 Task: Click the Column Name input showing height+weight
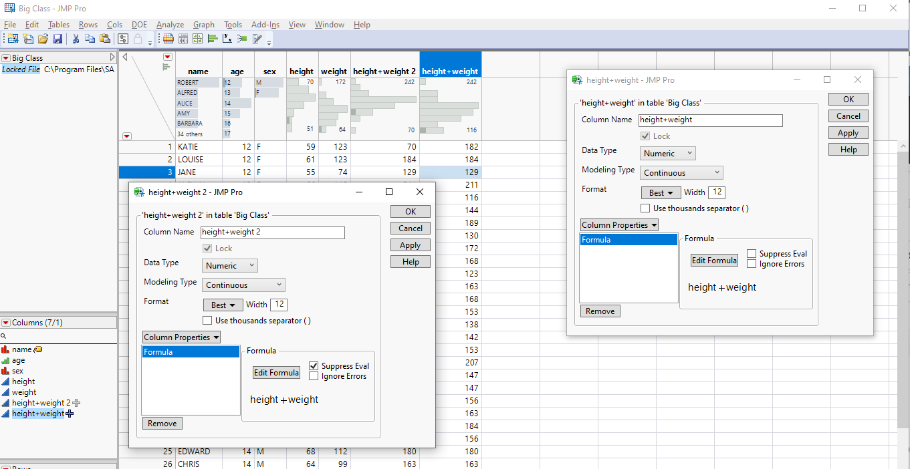pos(710,120)
